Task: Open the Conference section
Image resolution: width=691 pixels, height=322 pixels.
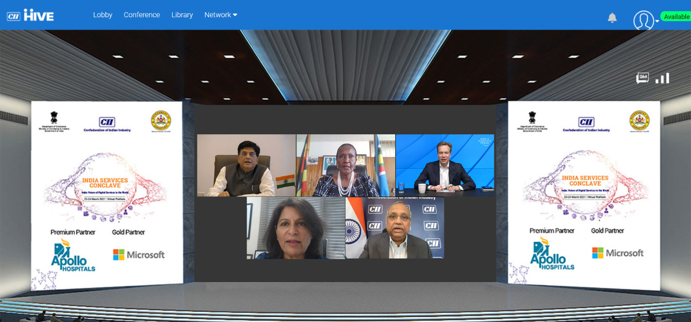Action: tap(141, 15)
